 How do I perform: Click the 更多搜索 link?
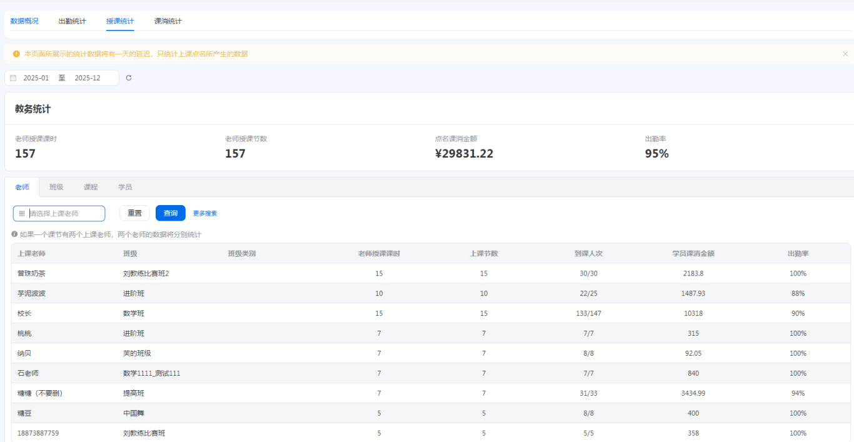point(205,214)
